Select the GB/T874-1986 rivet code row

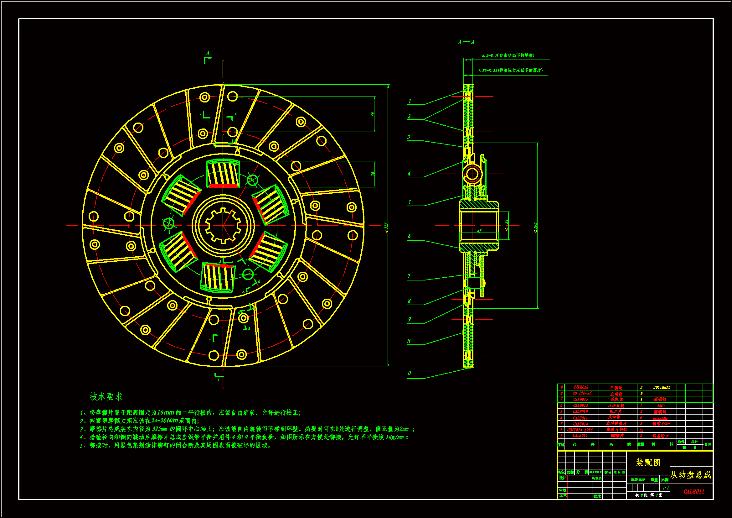click(x=580, y=430)
